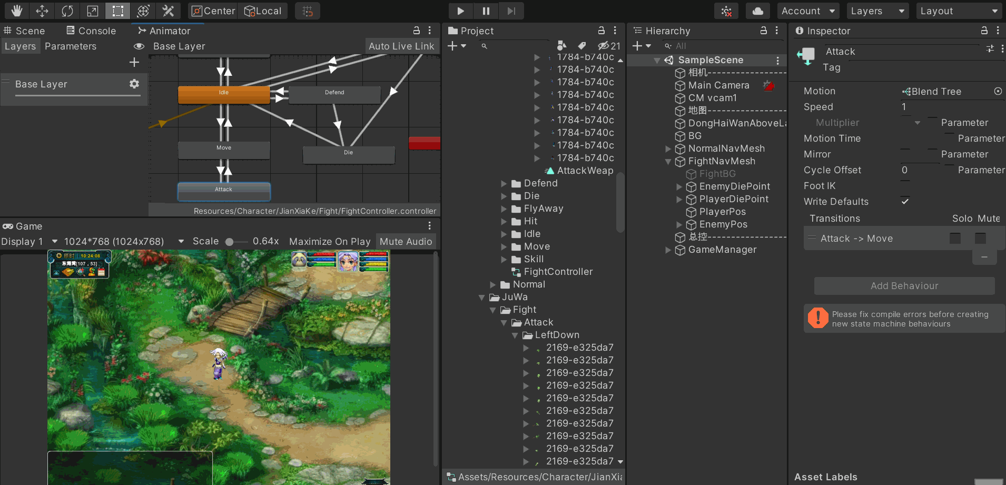Viewport: 1006px width, 485px height.
Task: Toggle the Write Defaults checkbox
Action: click(x=905, y=202)
